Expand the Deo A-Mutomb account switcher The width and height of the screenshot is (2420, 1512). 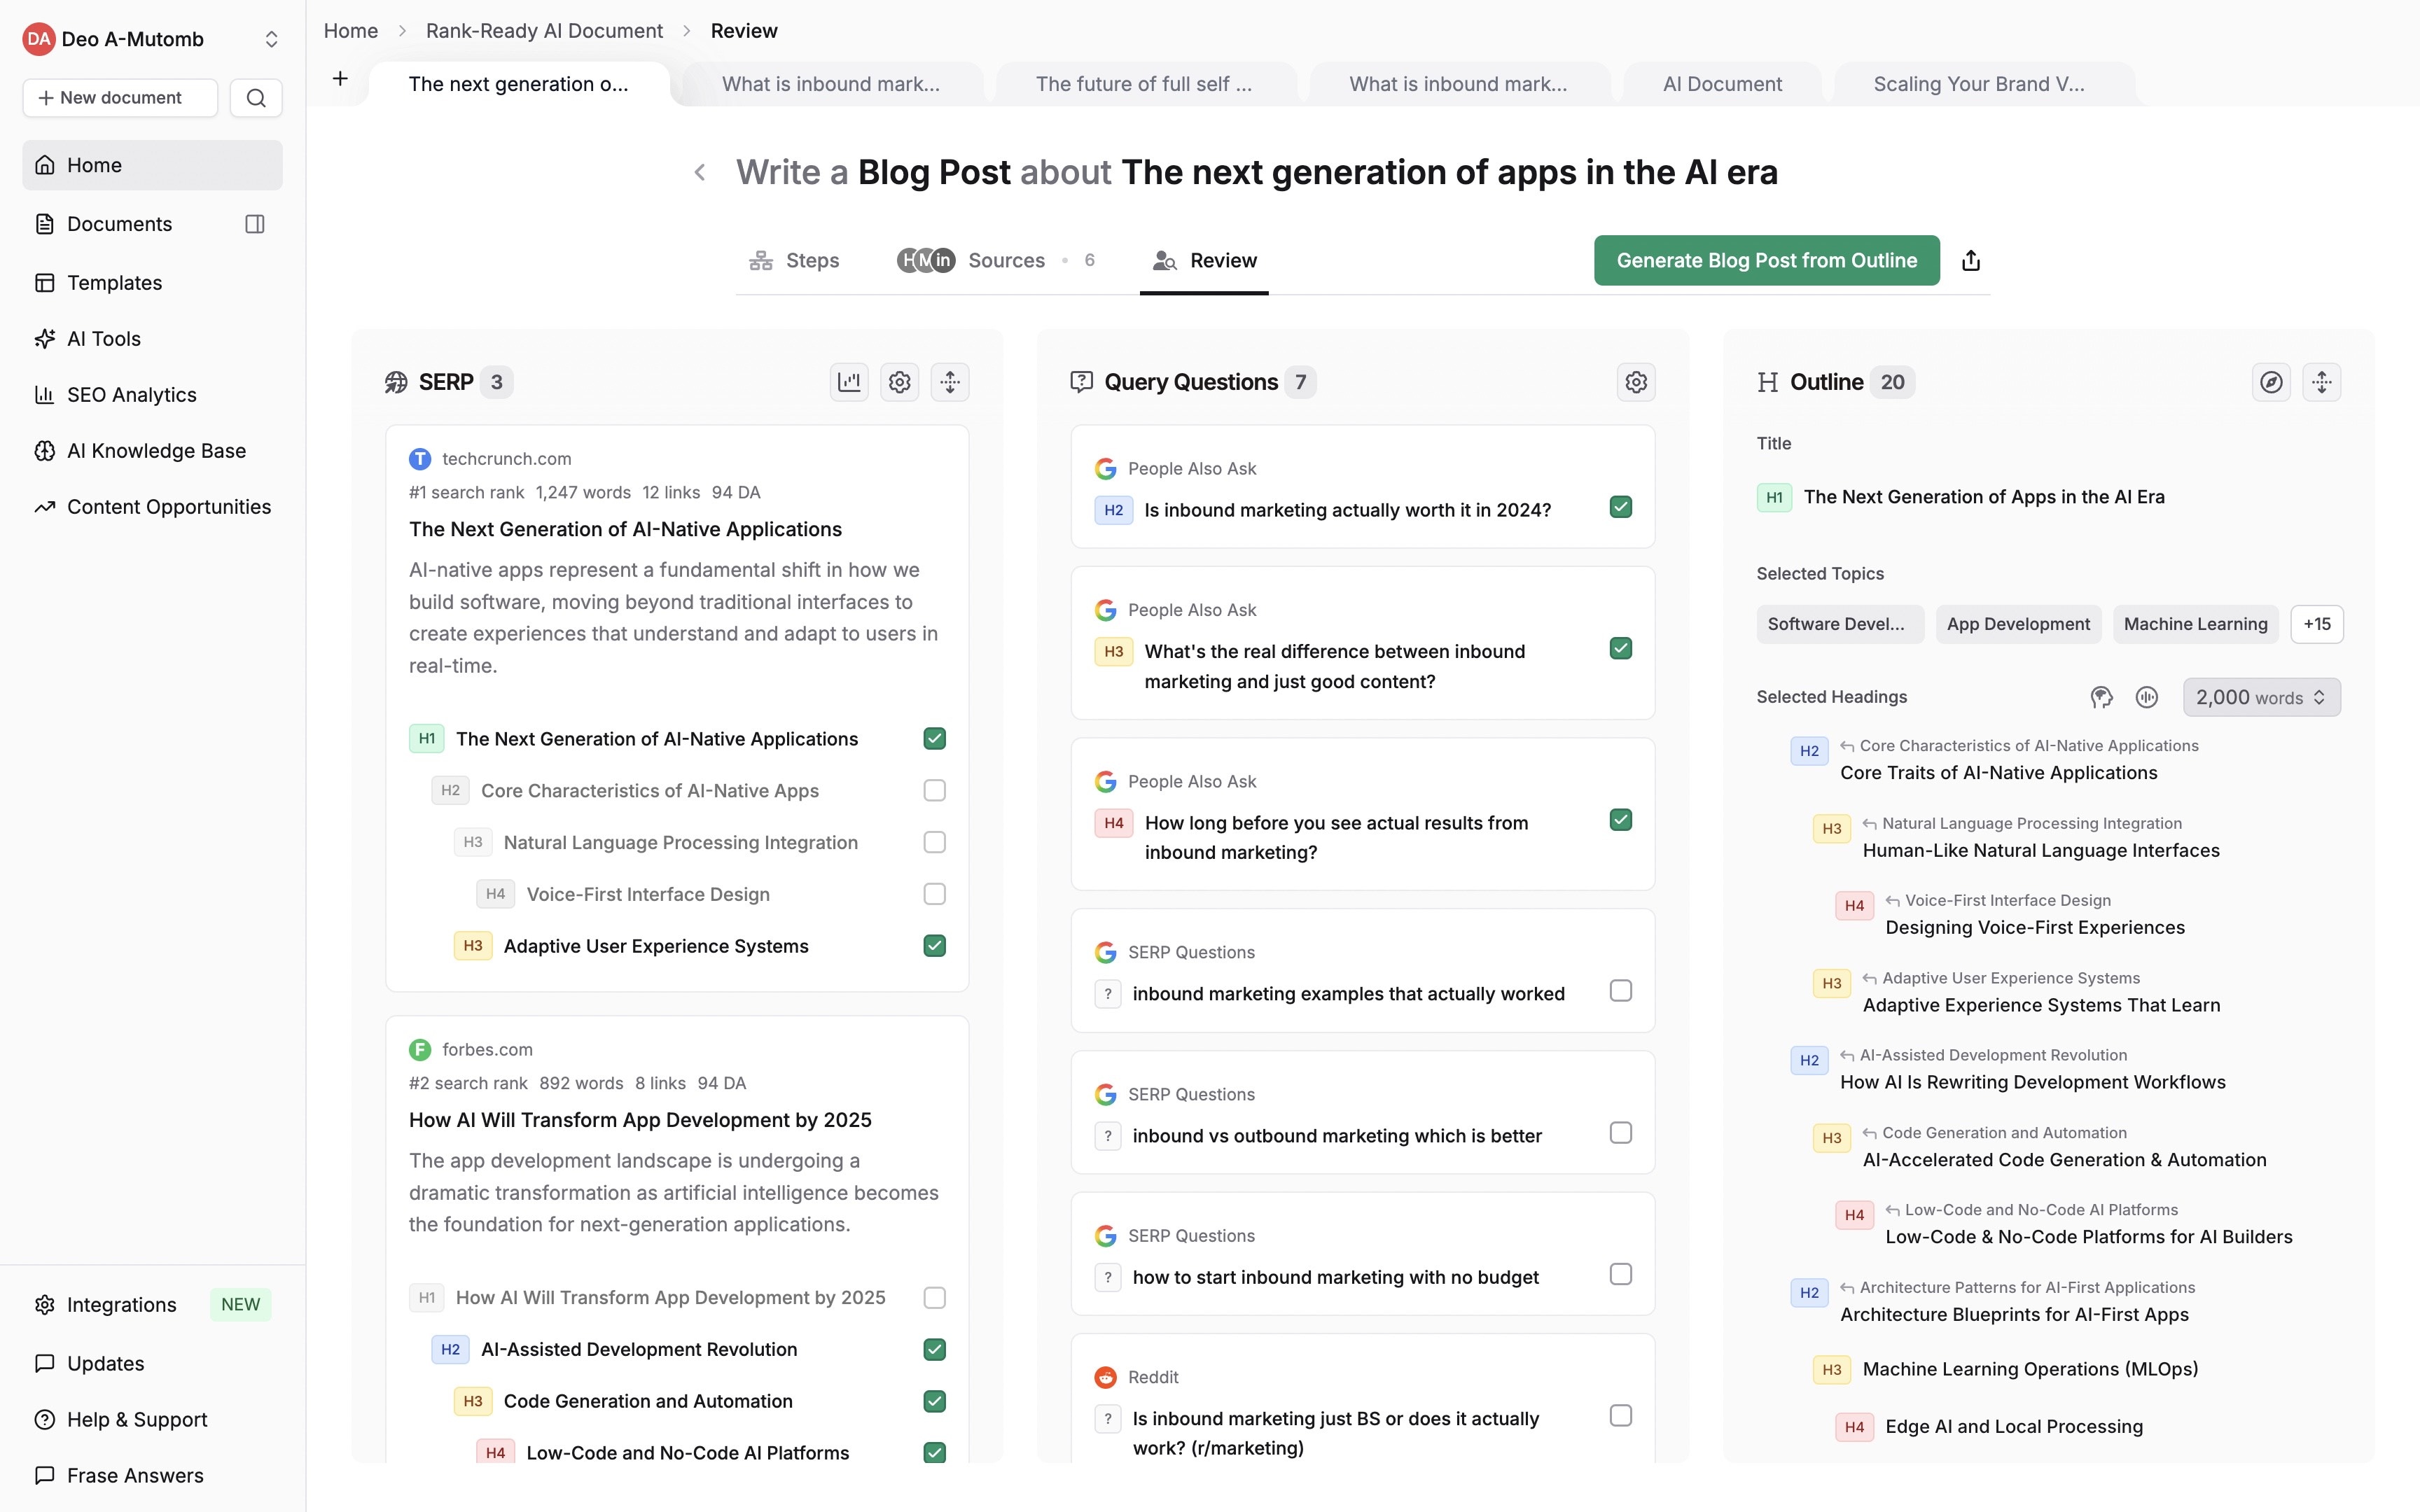click(272, 39)
